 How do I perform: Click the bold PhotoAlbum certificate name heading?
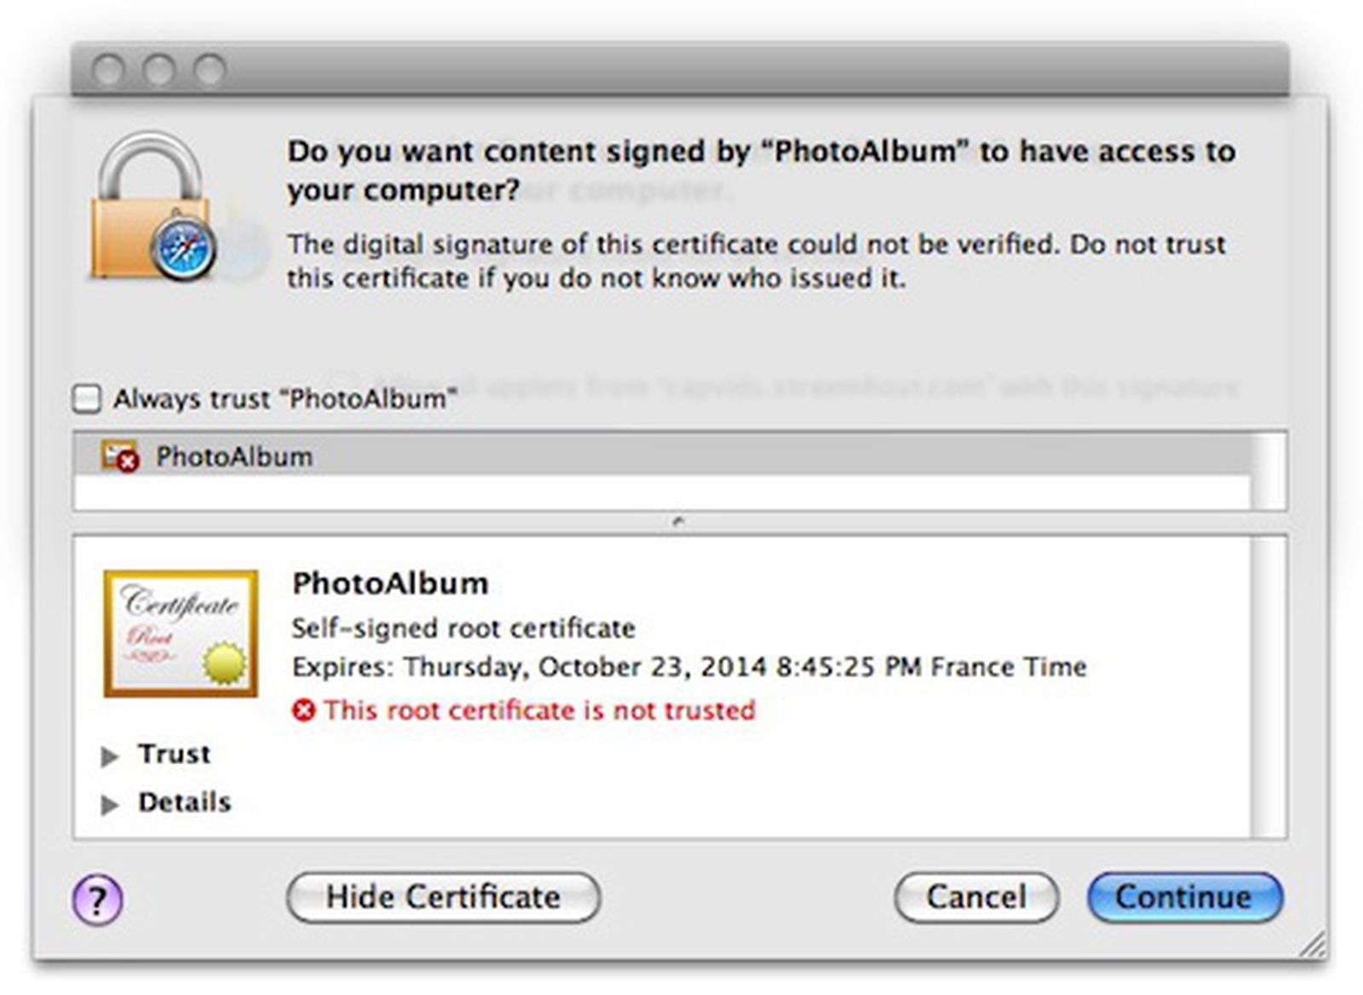click(390, 584)
